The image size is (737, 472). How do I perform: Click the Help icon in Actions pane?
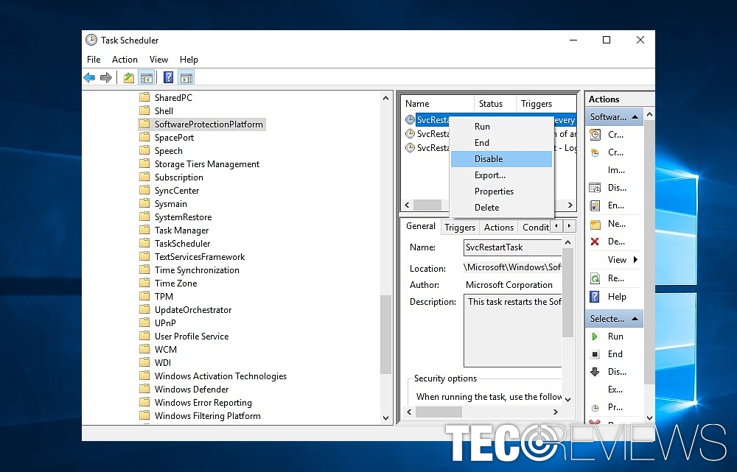click(x=595, y=297)
